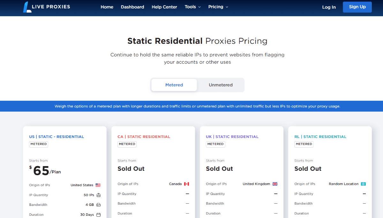
Task: Click the bandwidth icon beside 4 GB
Action: click(x=99, y=205)
